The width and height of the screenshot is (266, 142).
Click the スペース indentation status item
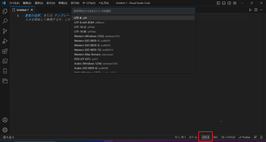194,137
